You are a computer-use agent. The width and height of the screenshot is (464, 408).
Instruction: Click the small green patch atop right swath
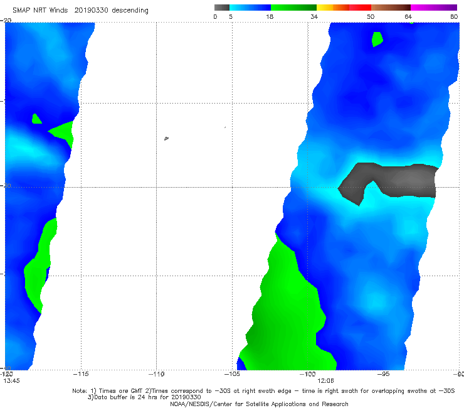point(377,39)
